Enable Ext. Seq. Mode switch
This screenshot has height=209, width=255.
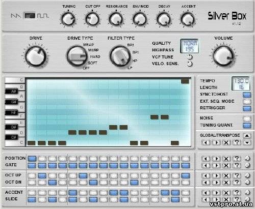(247, 102)
